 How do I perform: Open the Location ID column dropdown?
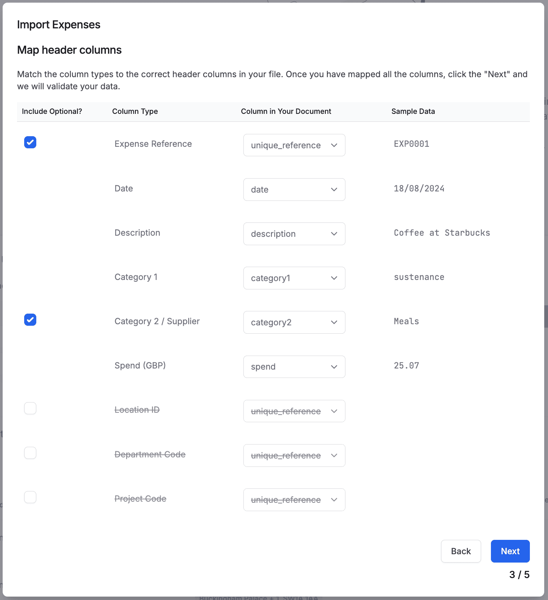pos(294,411)
